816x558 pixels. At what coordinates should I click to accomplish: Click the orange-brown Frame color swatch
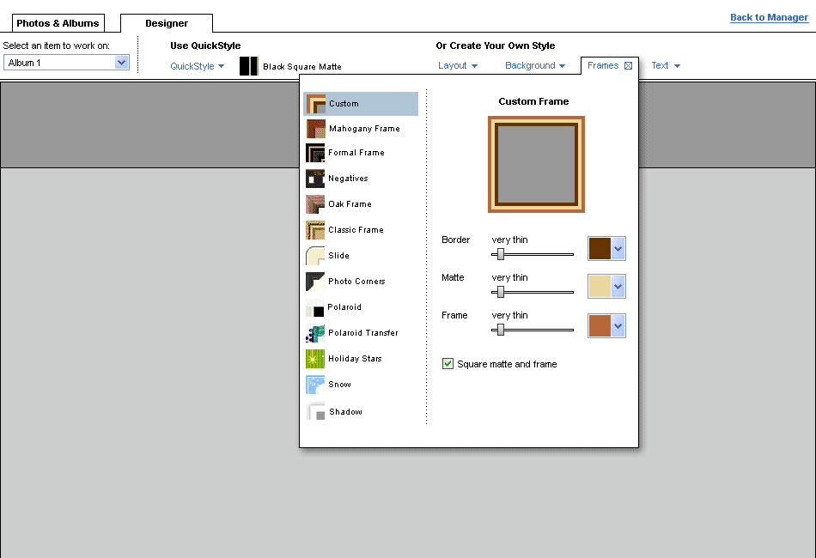(600, 326)
